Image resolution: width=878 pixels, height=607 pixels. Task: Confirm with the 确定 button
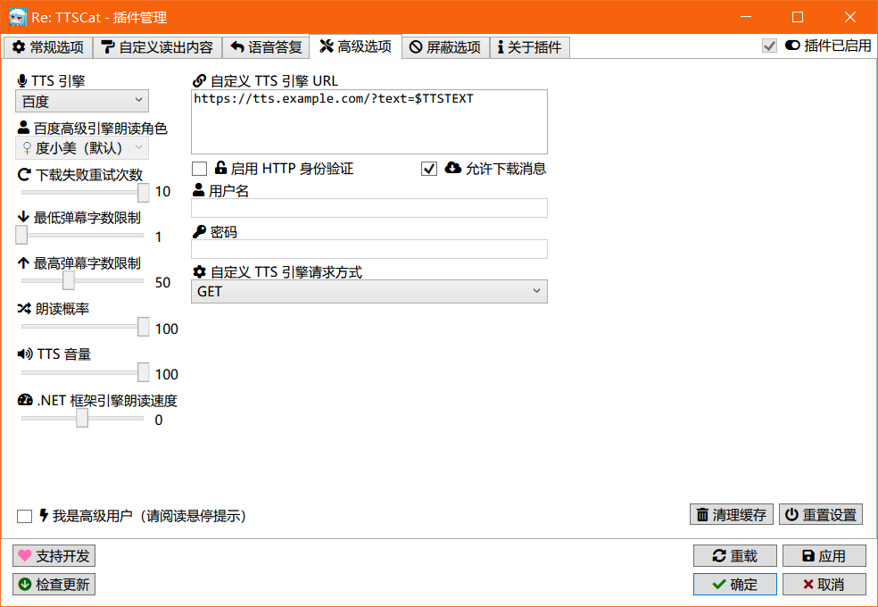point(734,585)
